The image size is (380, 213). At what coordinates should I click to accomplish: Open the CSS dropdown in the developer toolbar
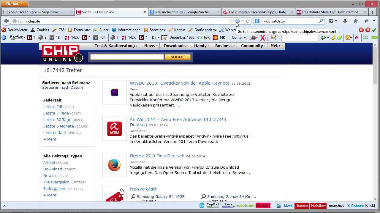[59, 30]
